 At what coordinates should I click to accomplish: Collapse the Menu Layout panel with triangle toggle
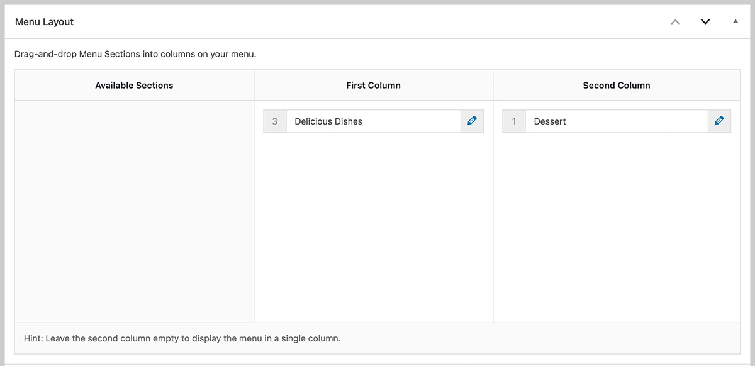click(735, 22)
